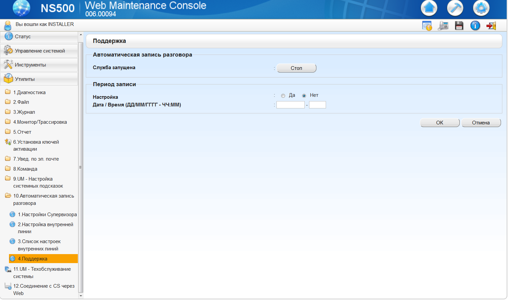Open the Home icon in header
508x300 pixels.
coord(429,8)
